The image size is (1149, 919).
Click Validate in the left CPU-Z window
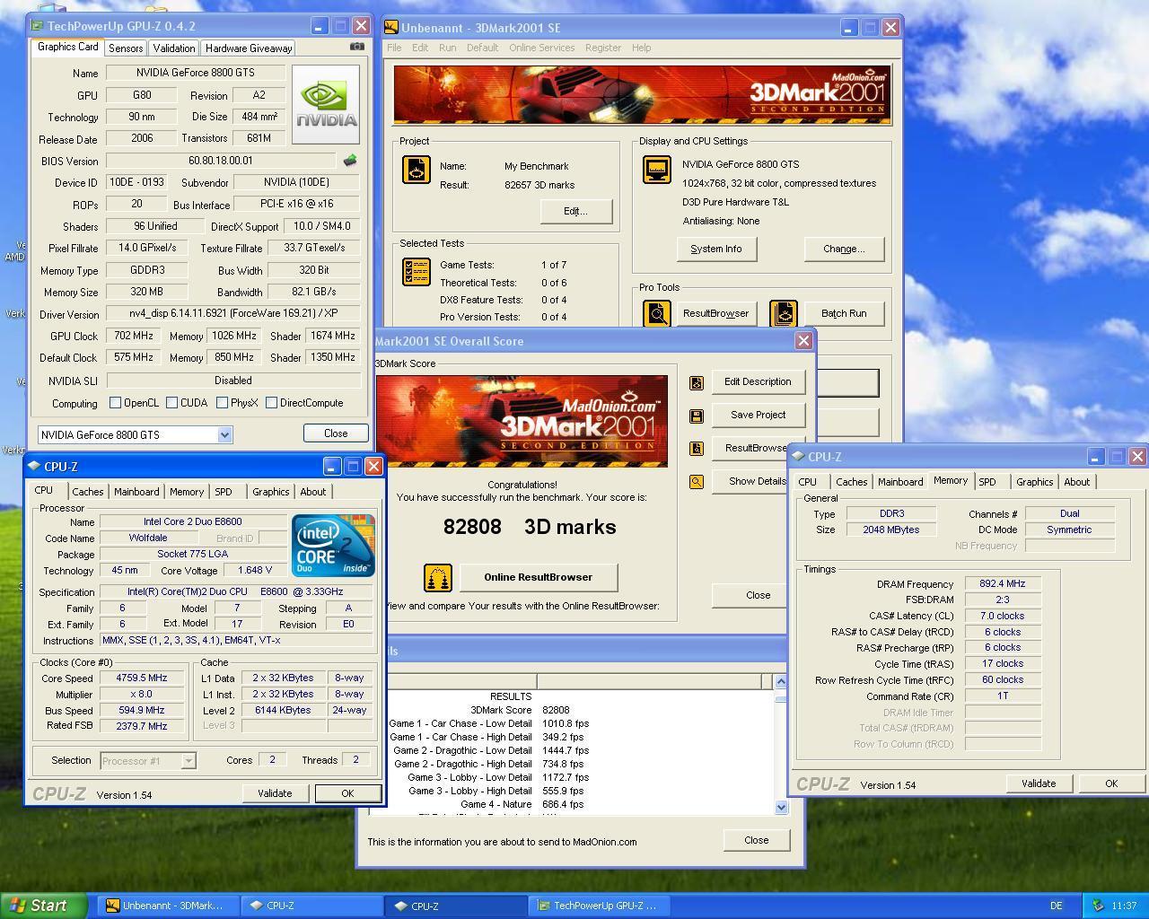pyautogui.click(x=275, y=793)
